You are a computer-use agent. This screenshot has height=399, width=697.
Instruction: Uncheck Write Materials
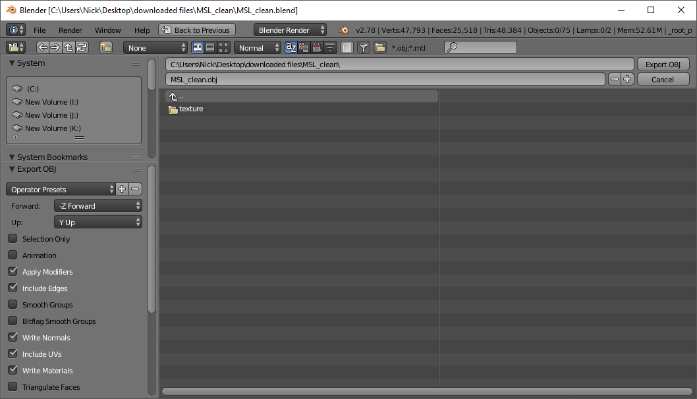[x=13, y=370]
